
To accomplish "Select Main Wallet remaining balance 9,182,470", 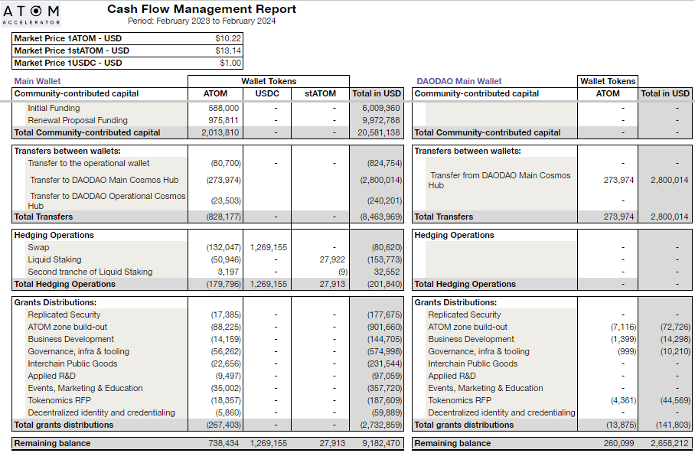I will 376,443.
